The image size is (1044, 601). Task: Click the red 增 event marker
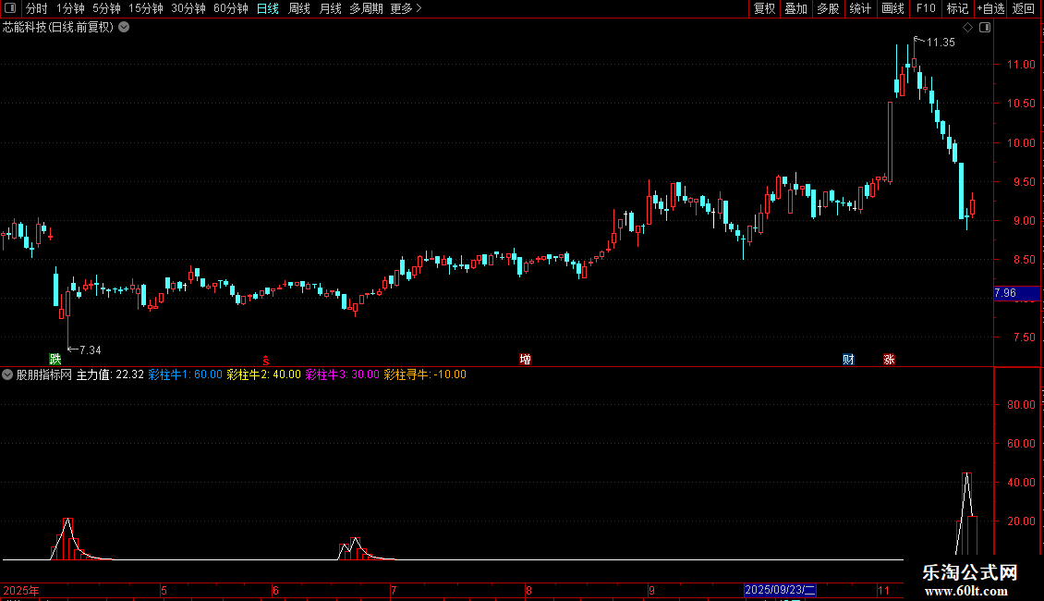pyautogui.click(x=526, y=359)
